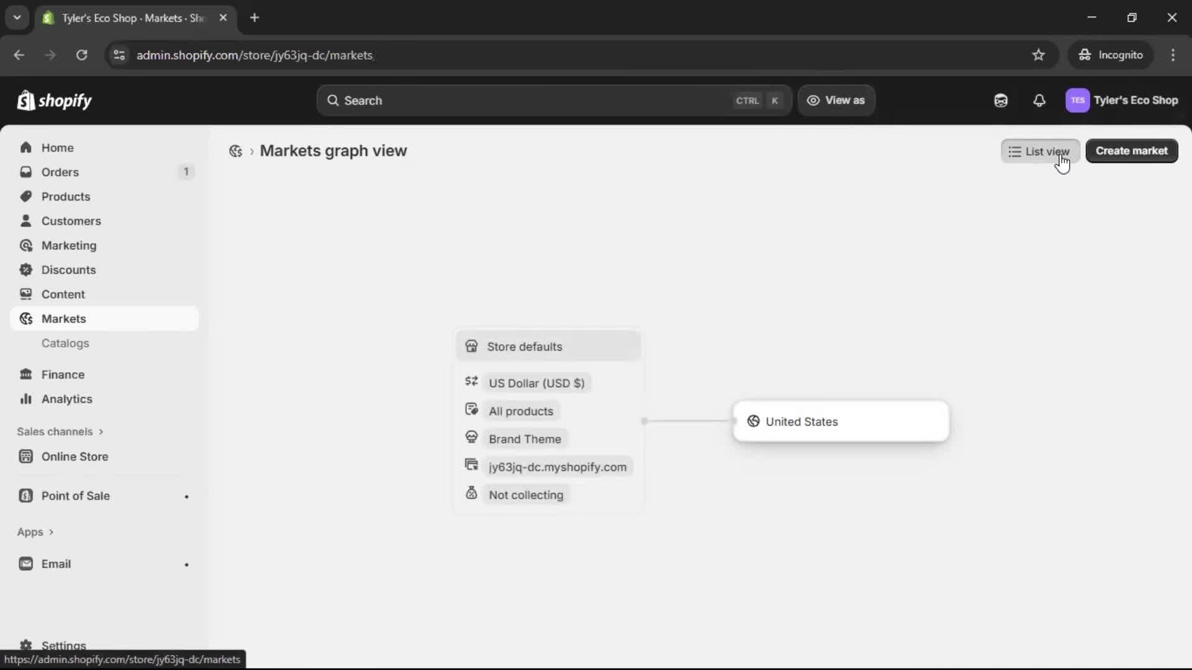The height and width of the screenshot is (670, 1192).
Task: Open the notifications bell
Action: [1039, 100]
